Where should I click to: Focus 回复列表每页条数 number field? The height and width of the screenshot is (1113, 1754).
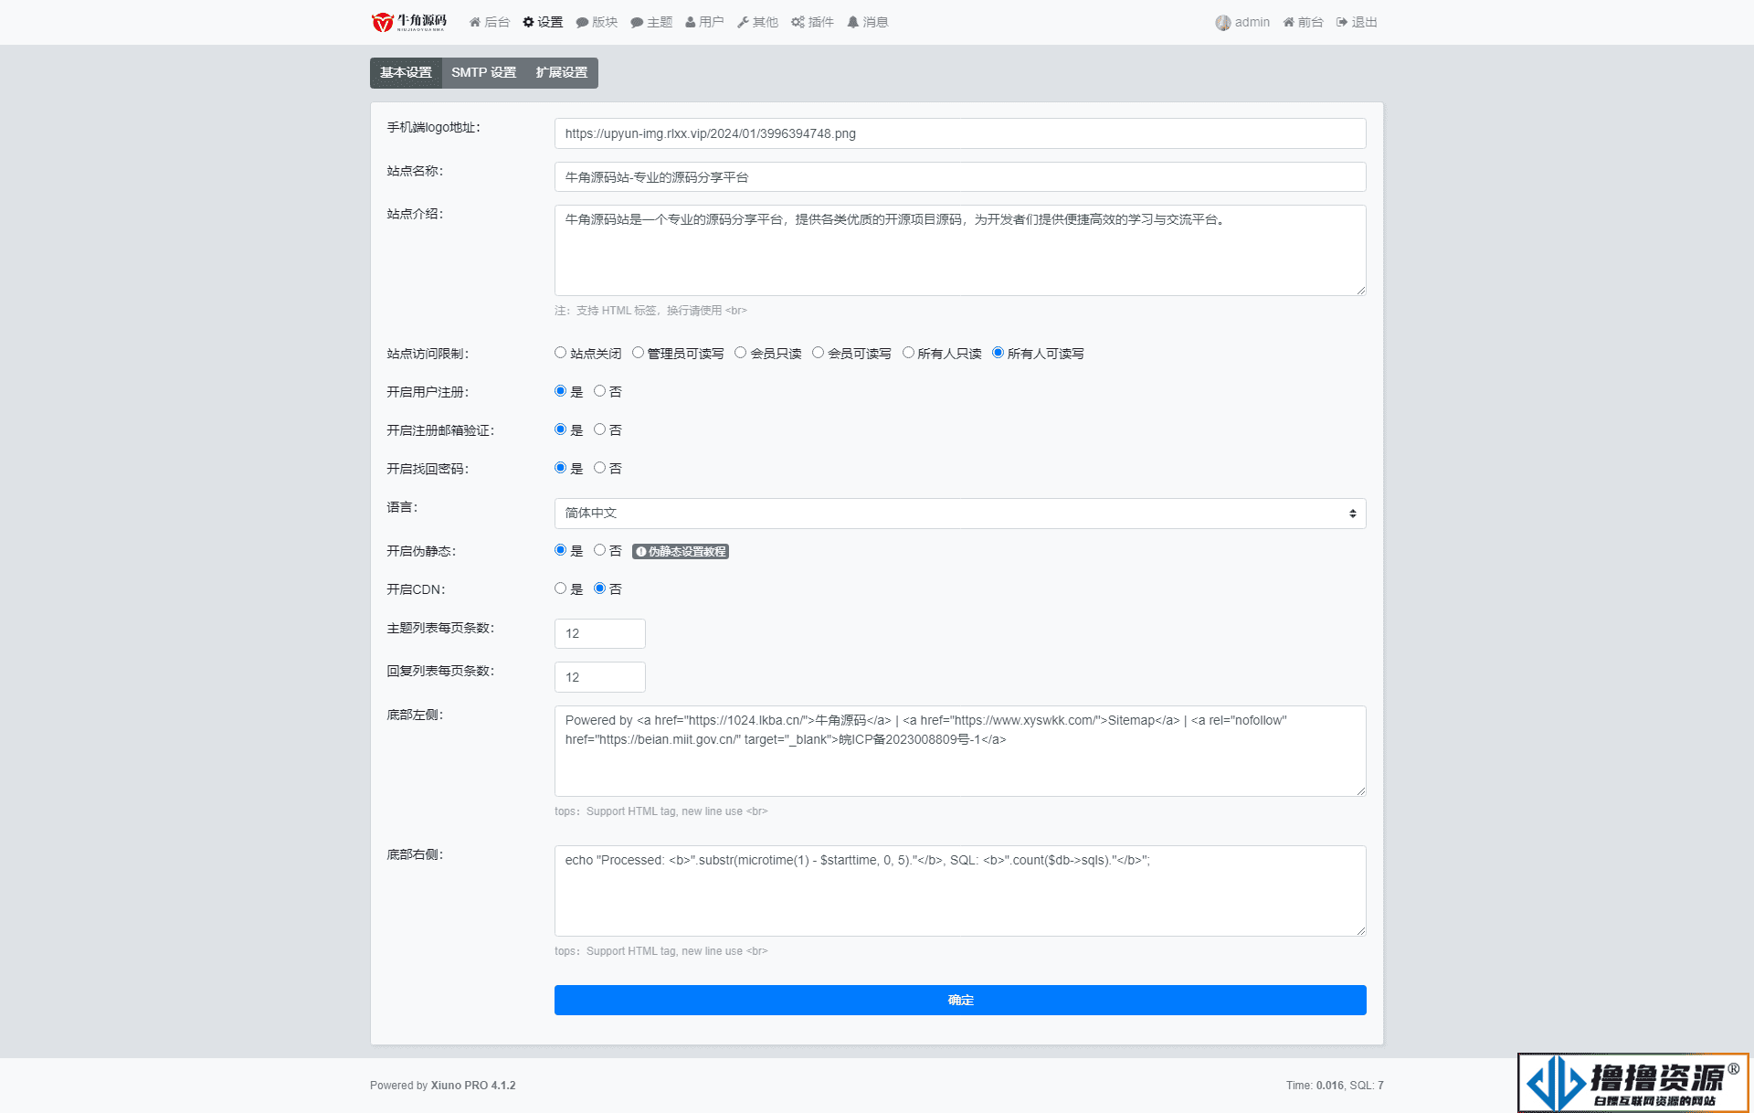[x=600, y=677]
